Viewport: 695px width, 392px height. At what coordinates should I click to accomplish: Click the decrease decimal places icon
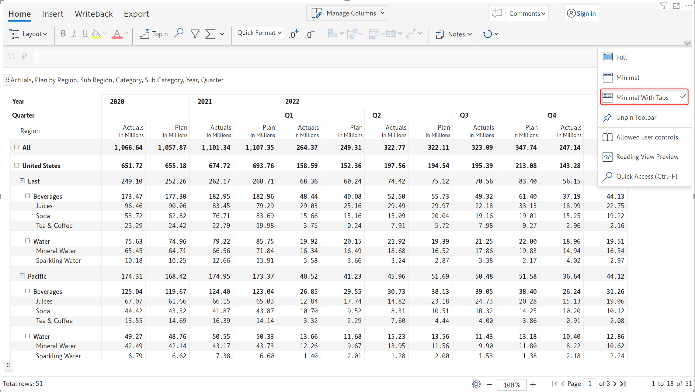point(310,34)
